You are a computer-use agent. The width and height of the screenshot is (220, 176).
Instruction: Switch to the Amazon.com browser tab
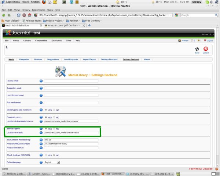tap(65, 25)
